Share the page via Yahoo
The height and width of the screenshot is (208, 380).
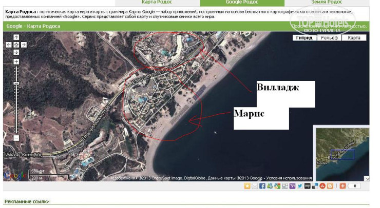coord(292,186)
